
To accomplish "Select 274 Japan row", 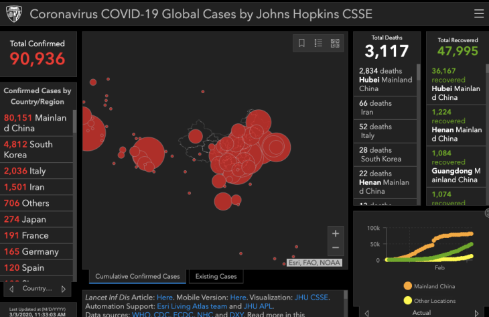I will point(36,219).
